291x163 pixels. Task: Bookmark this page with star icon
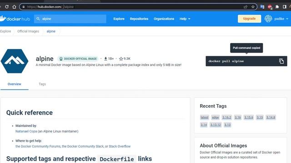(x=253, y=7)
